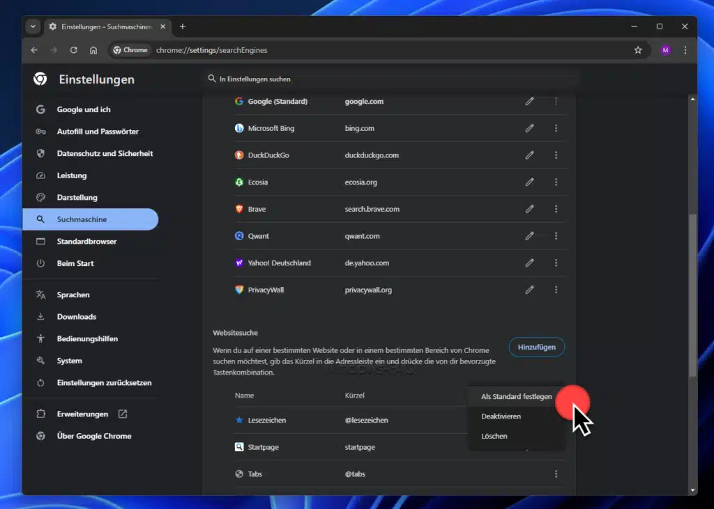Select the 'Einstellungen – Suchmaschinen' tab
Image resolution: width=714 pixels, height=509 pixels.
[x=107, y=27]
